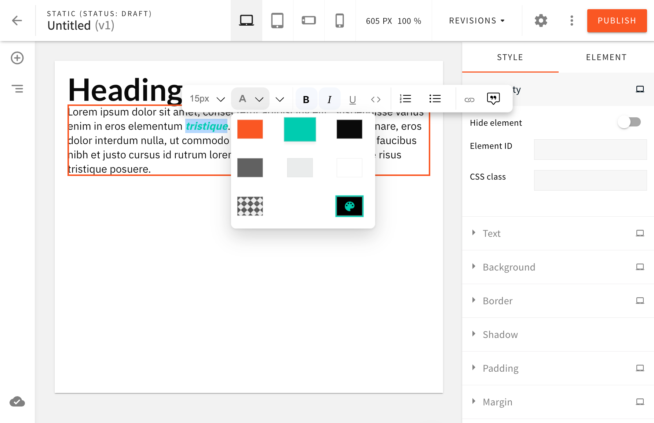This screenshot has width=654, height=423.
Task: Switch to mobile phone preview
Action: (x=340, y=21)
